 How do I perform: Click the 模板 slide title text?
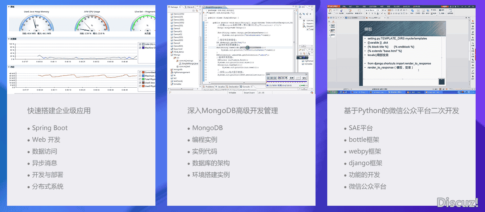(x=368, y=29)
